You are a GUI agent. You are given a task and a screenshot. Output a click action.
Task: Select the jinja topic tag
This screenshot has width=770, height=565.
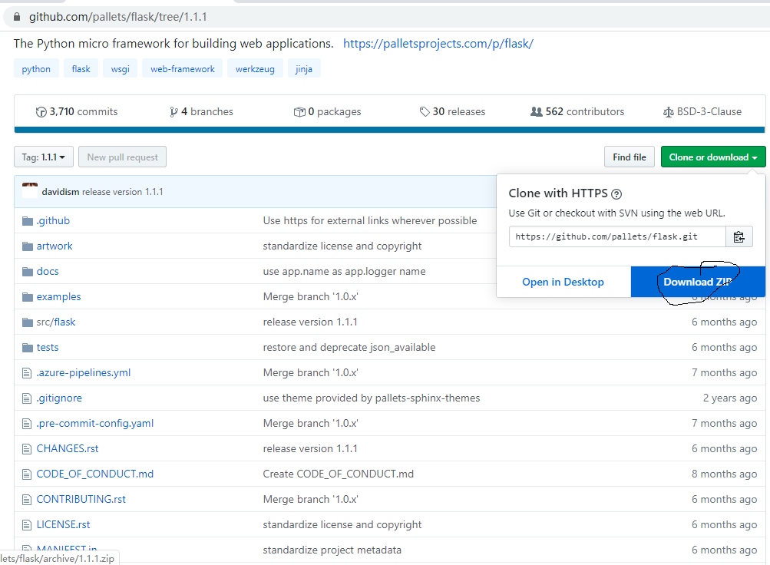click(x=304, y=69)
